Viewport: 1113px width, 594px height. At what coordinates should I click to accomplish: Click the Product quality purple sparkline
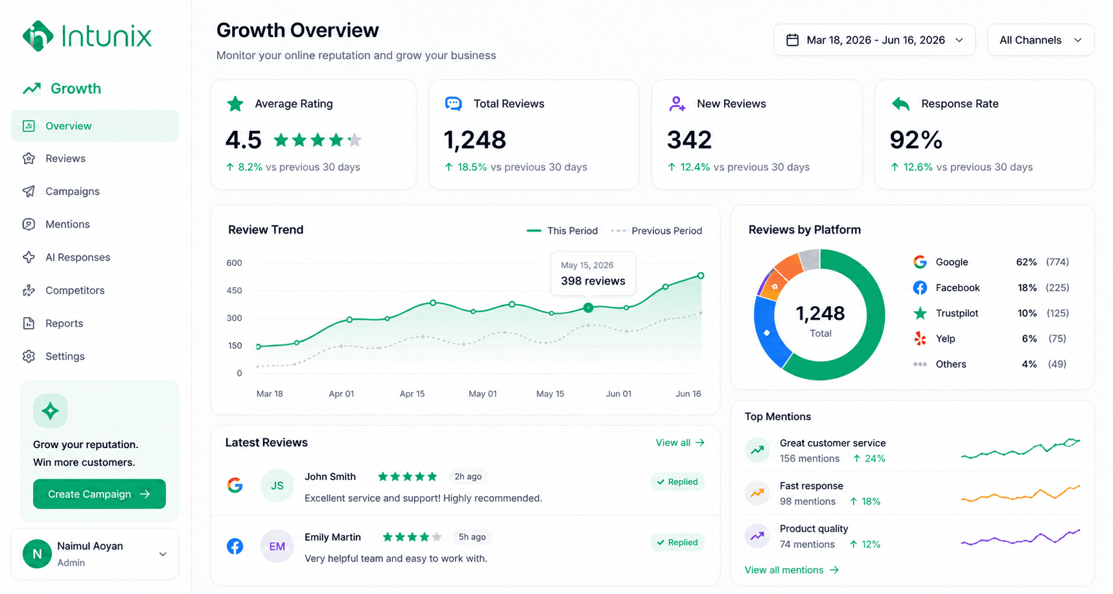[x=1020, y=537]
